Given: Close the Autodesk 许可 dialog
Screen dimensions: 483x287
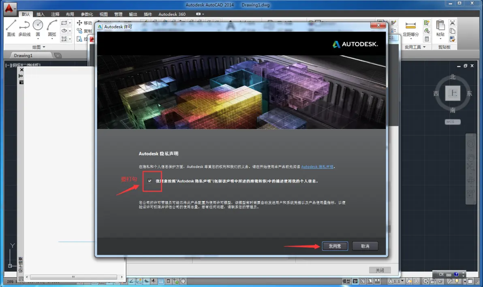Looking at the screenshot, I should 378,25.
